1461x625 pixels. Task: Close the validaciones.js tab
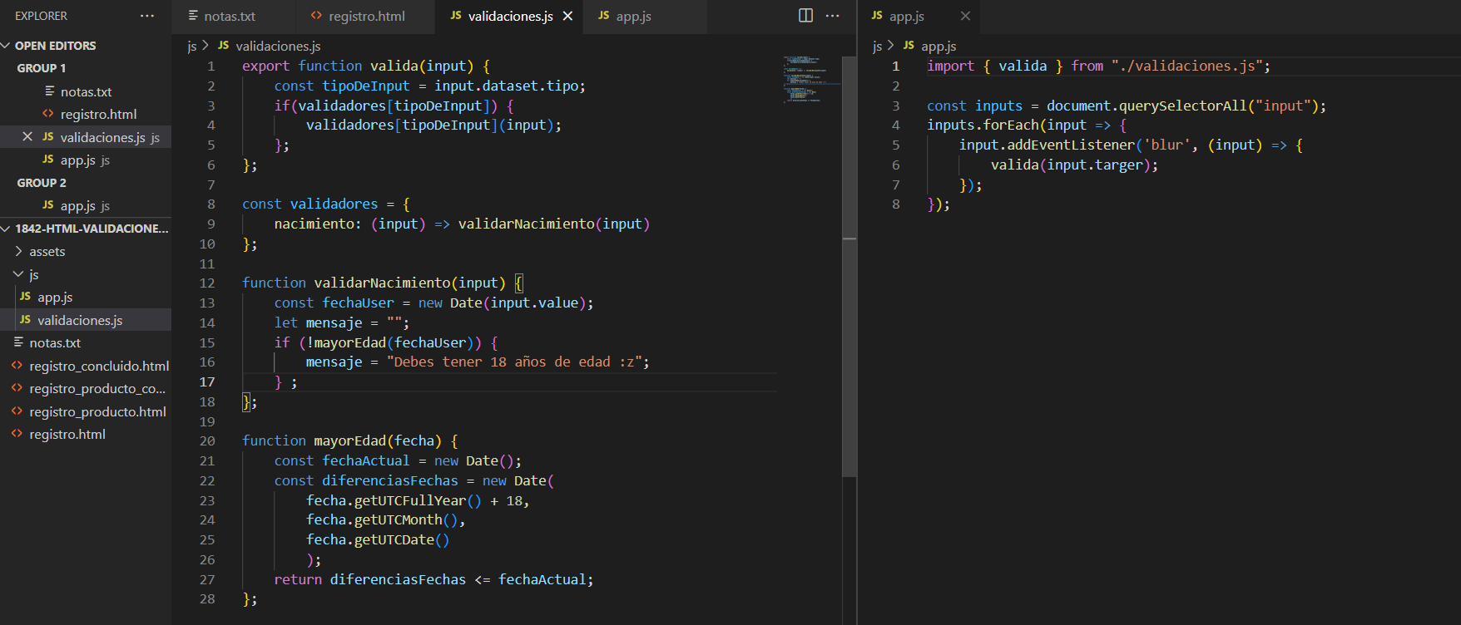(x=567, y=16)
